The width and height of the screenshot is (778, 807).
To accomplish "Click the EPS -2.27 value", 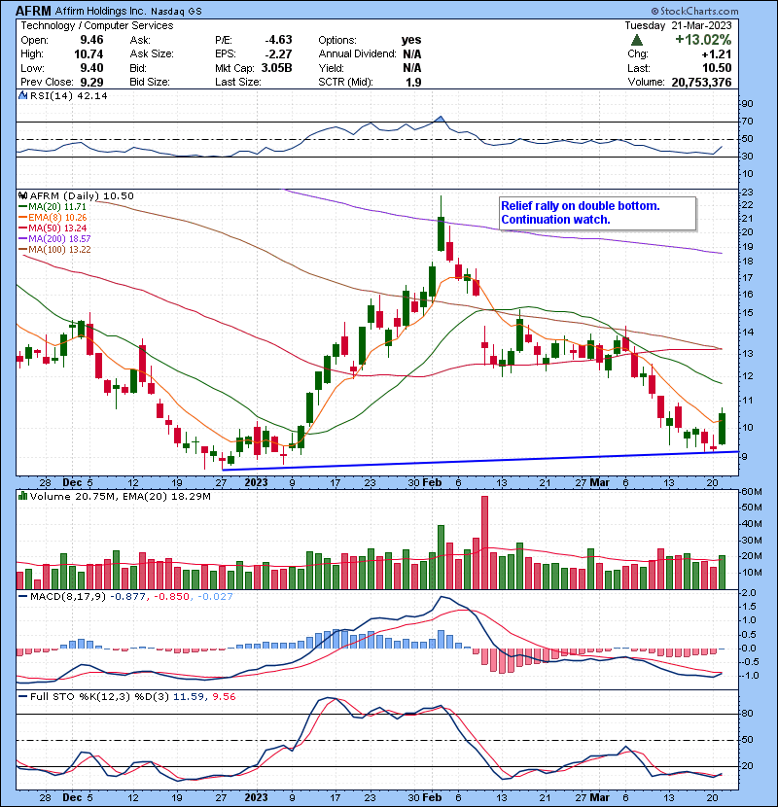I will pos(278,54).
